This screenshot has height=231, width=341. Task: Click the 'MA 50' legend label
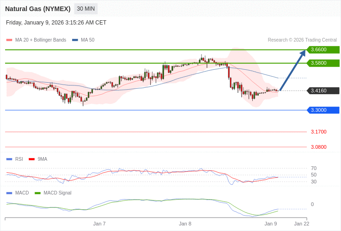[88, 40]
